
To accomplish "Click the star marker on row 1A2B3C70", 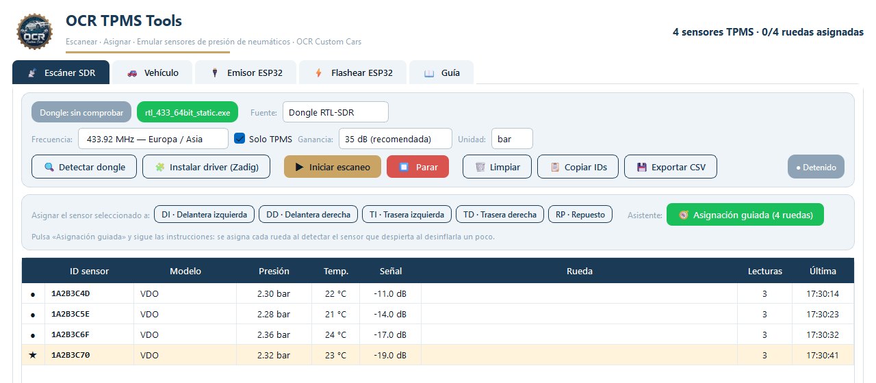I will (x=33, y=356).
